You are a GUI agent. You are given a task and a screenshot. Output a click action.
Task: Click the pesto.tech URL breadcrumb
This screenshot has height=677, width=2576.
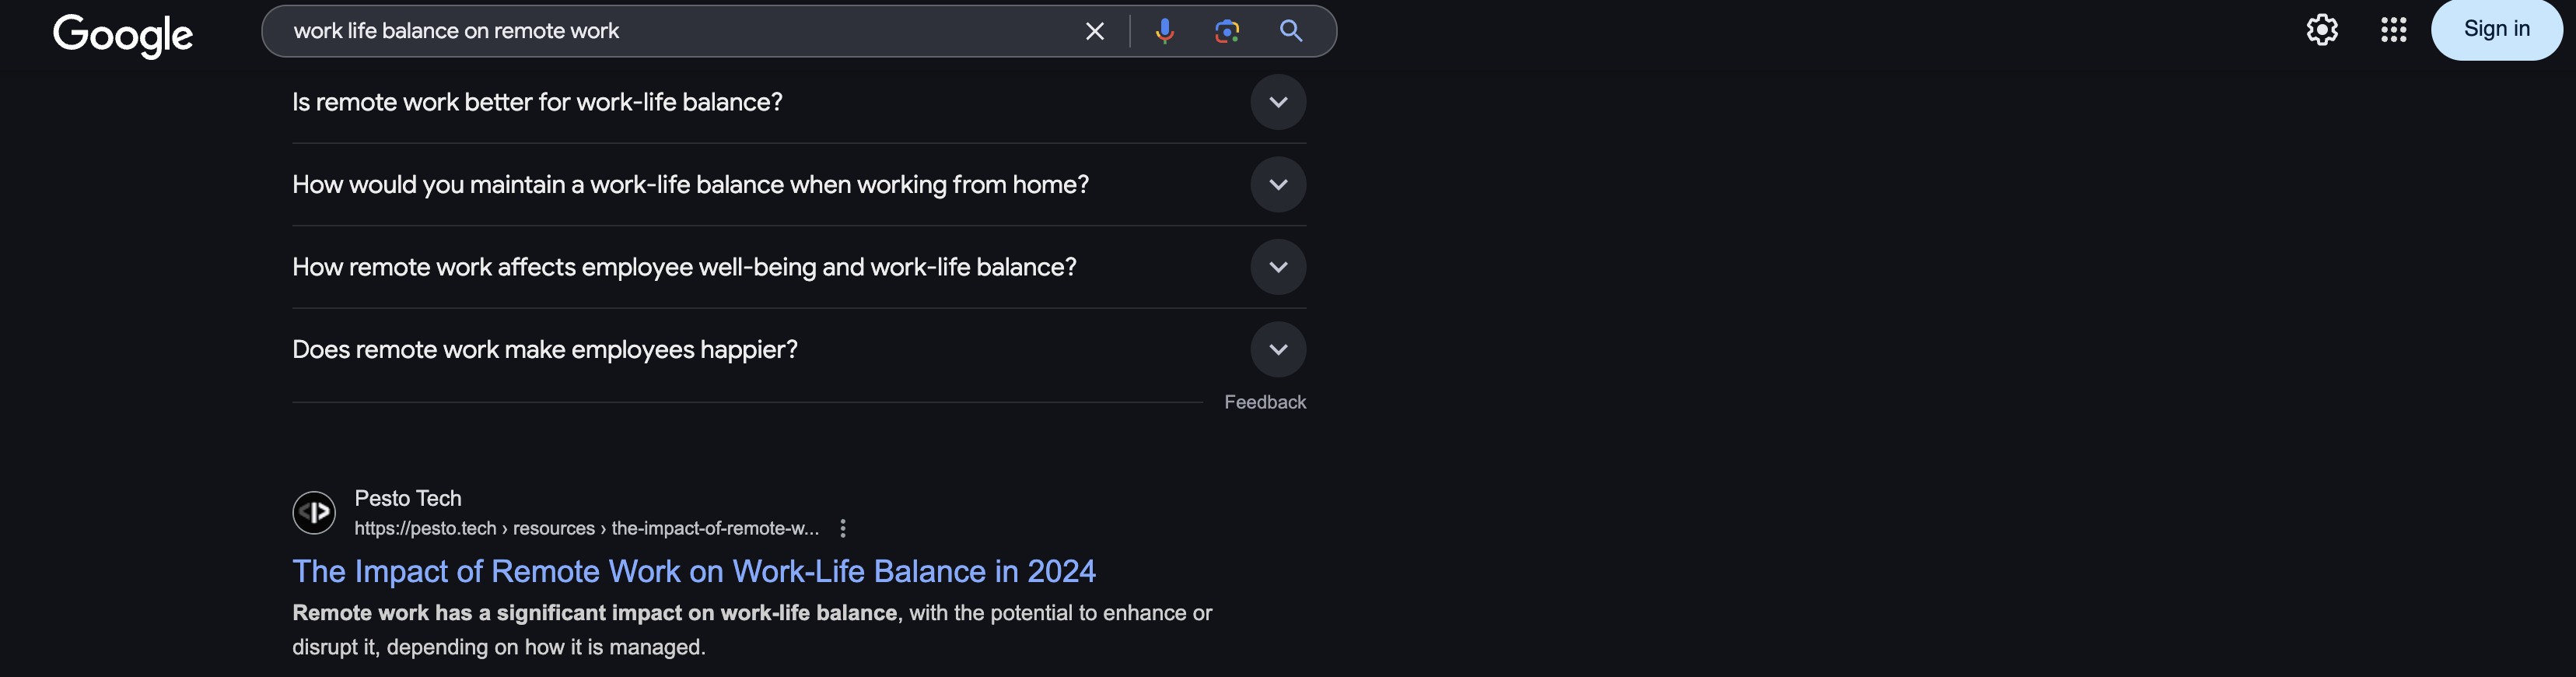pos(586,528)
